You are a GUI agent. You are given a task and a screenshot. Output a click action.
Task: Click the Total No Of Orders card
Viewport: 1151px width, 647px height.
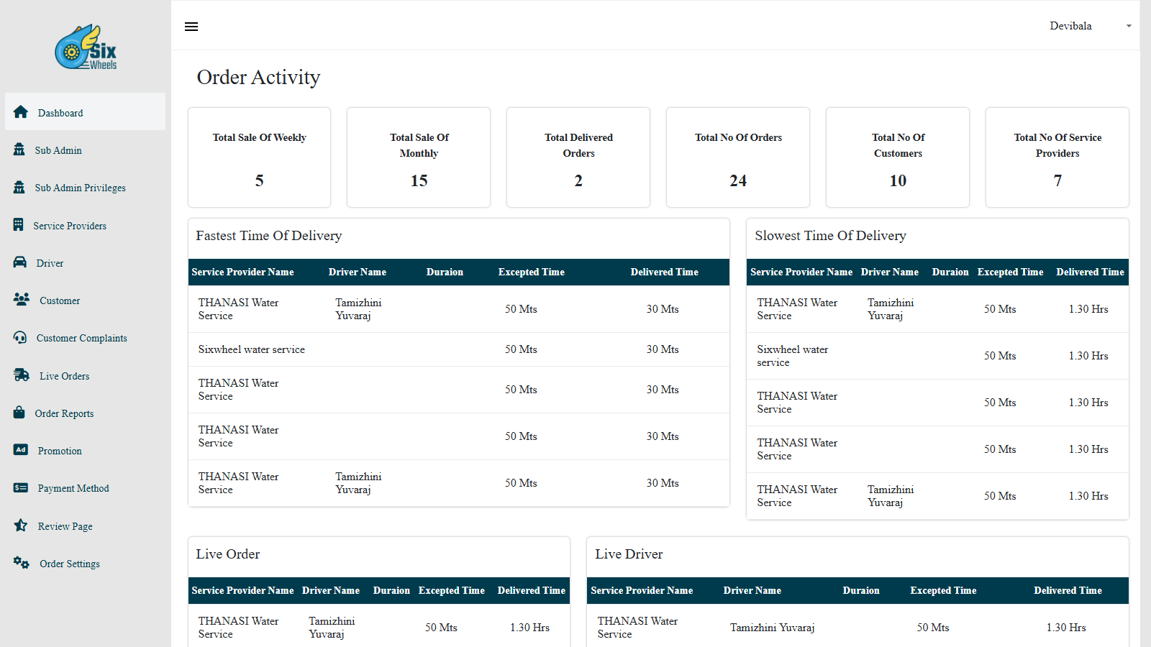[x=738, y=157]
